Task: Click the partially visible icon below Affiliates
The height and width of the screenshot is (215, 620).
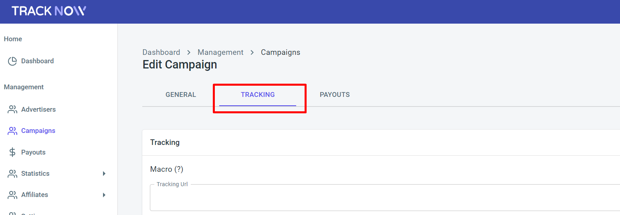Action: [x=12, y=214]
